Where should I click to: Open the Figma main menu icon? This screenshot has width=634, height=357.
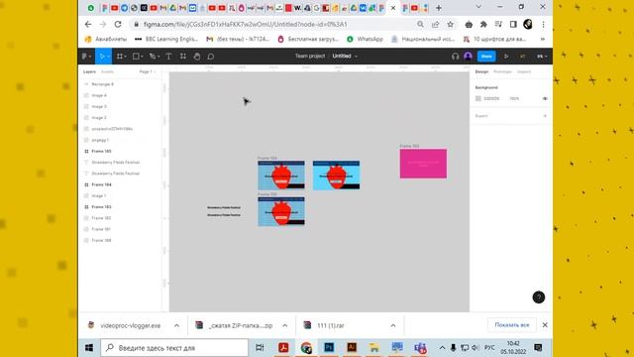(84, 57)
